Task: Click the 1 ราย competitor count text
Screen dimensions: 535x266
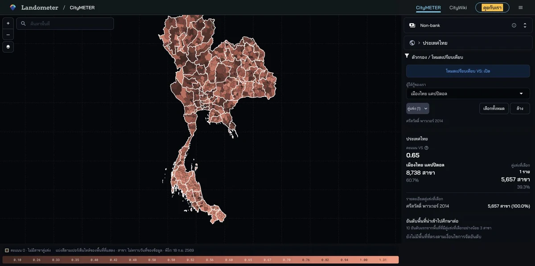Action: (x=525, y=172)
